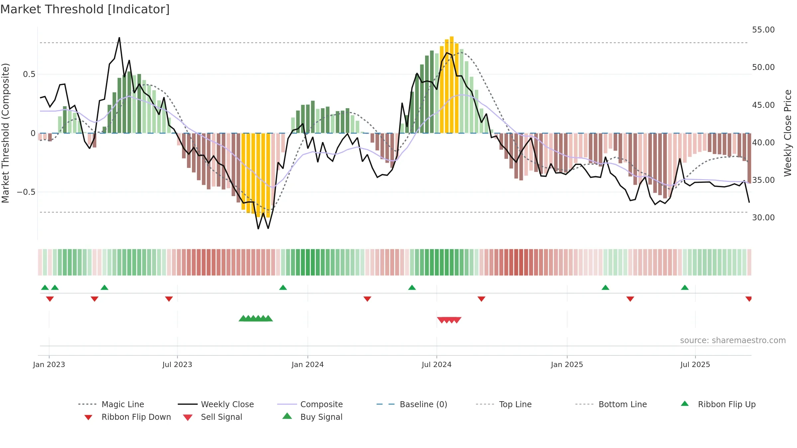Toggle the Ribbon Flip Up legend entry

718,404
